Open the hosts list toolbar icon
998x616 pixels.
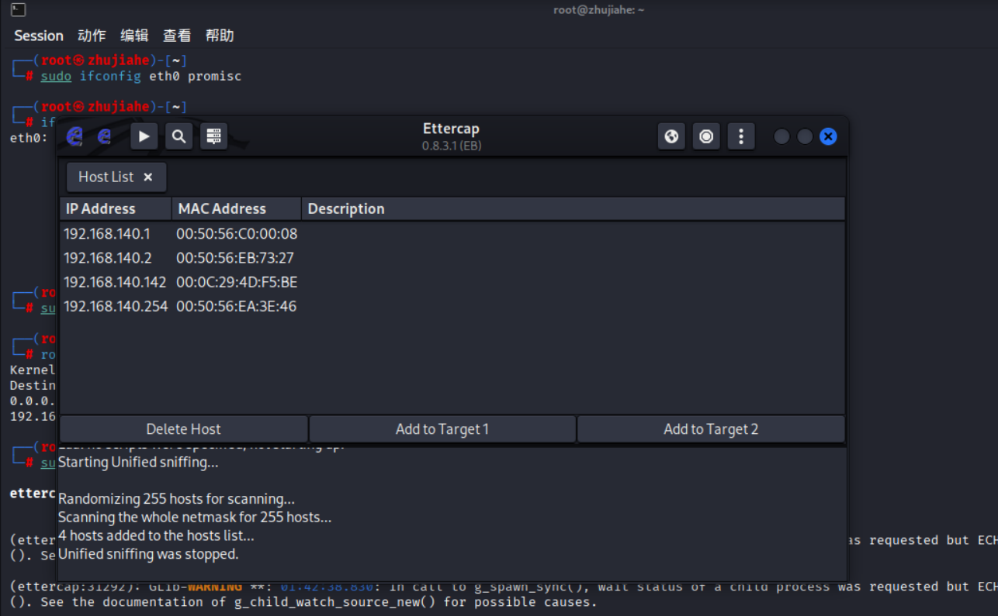[x=214, y=136]
